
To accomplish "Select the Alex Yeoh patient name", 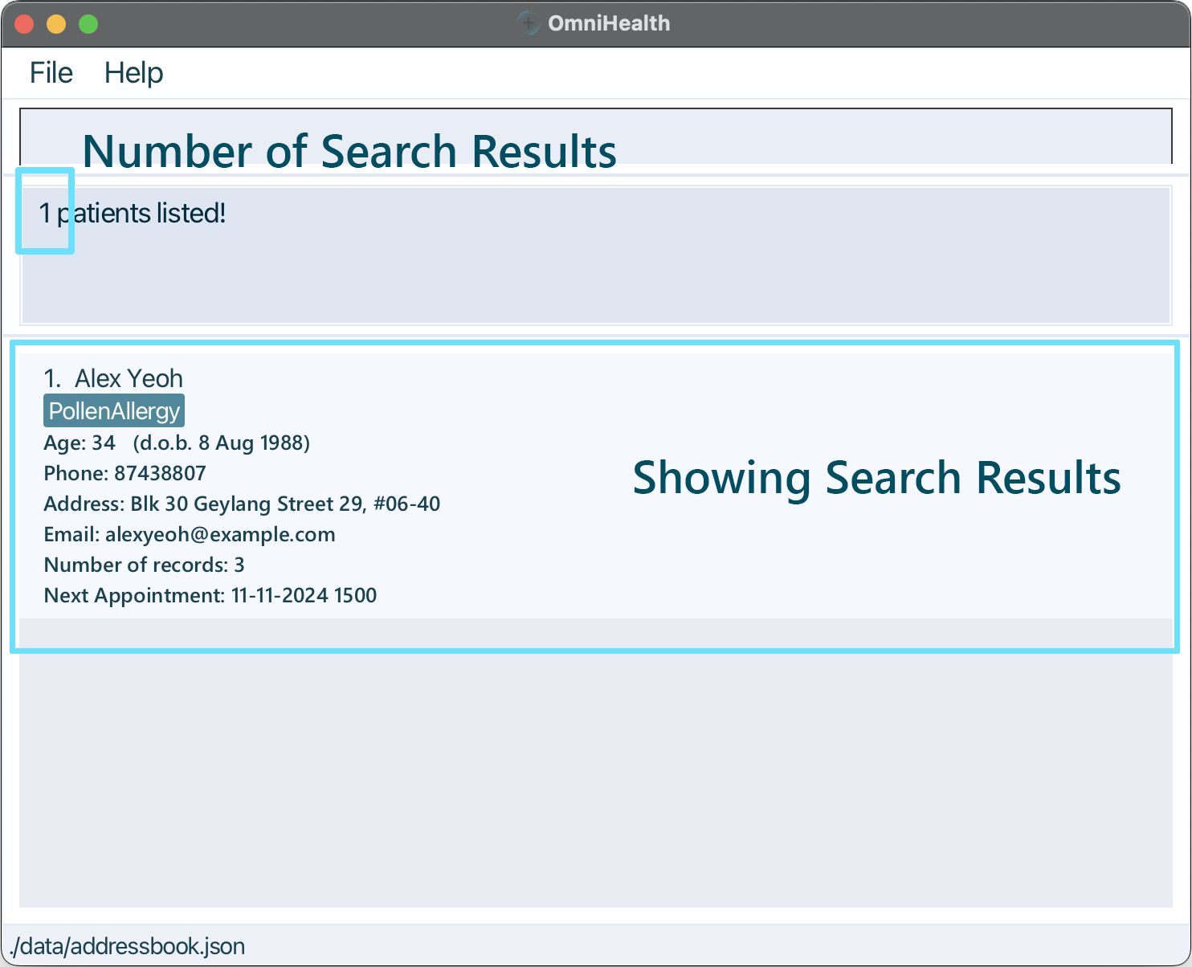I will pyautogui.click(x=129, y=378).
